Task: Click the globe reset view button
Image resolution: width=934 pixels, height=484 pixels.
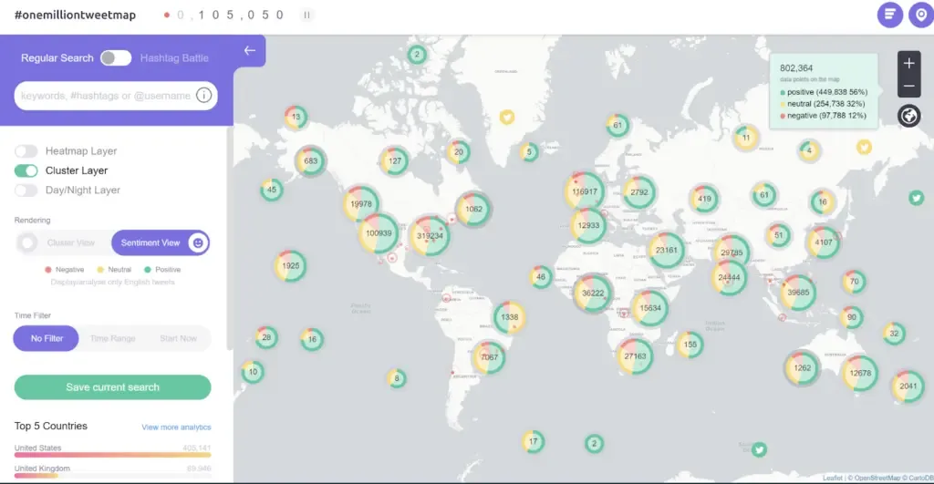Action: point(909,116)
